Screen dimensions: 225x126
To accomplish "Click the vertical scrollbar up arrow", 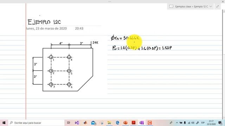I will pyautogui.click(x=224, y=11).
